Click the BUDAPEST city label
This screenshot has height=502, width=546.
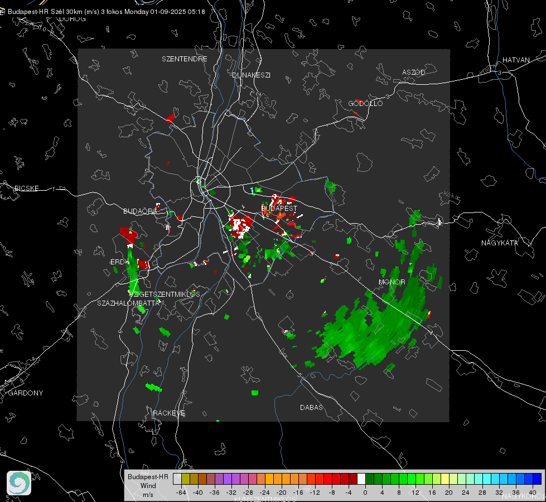(279, 208)
